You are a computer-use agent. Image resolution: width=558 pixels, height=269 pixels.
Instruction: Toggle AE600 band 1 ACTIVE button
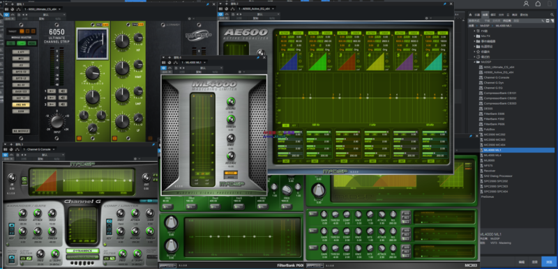pyautogui.click(x=284, y=33)
